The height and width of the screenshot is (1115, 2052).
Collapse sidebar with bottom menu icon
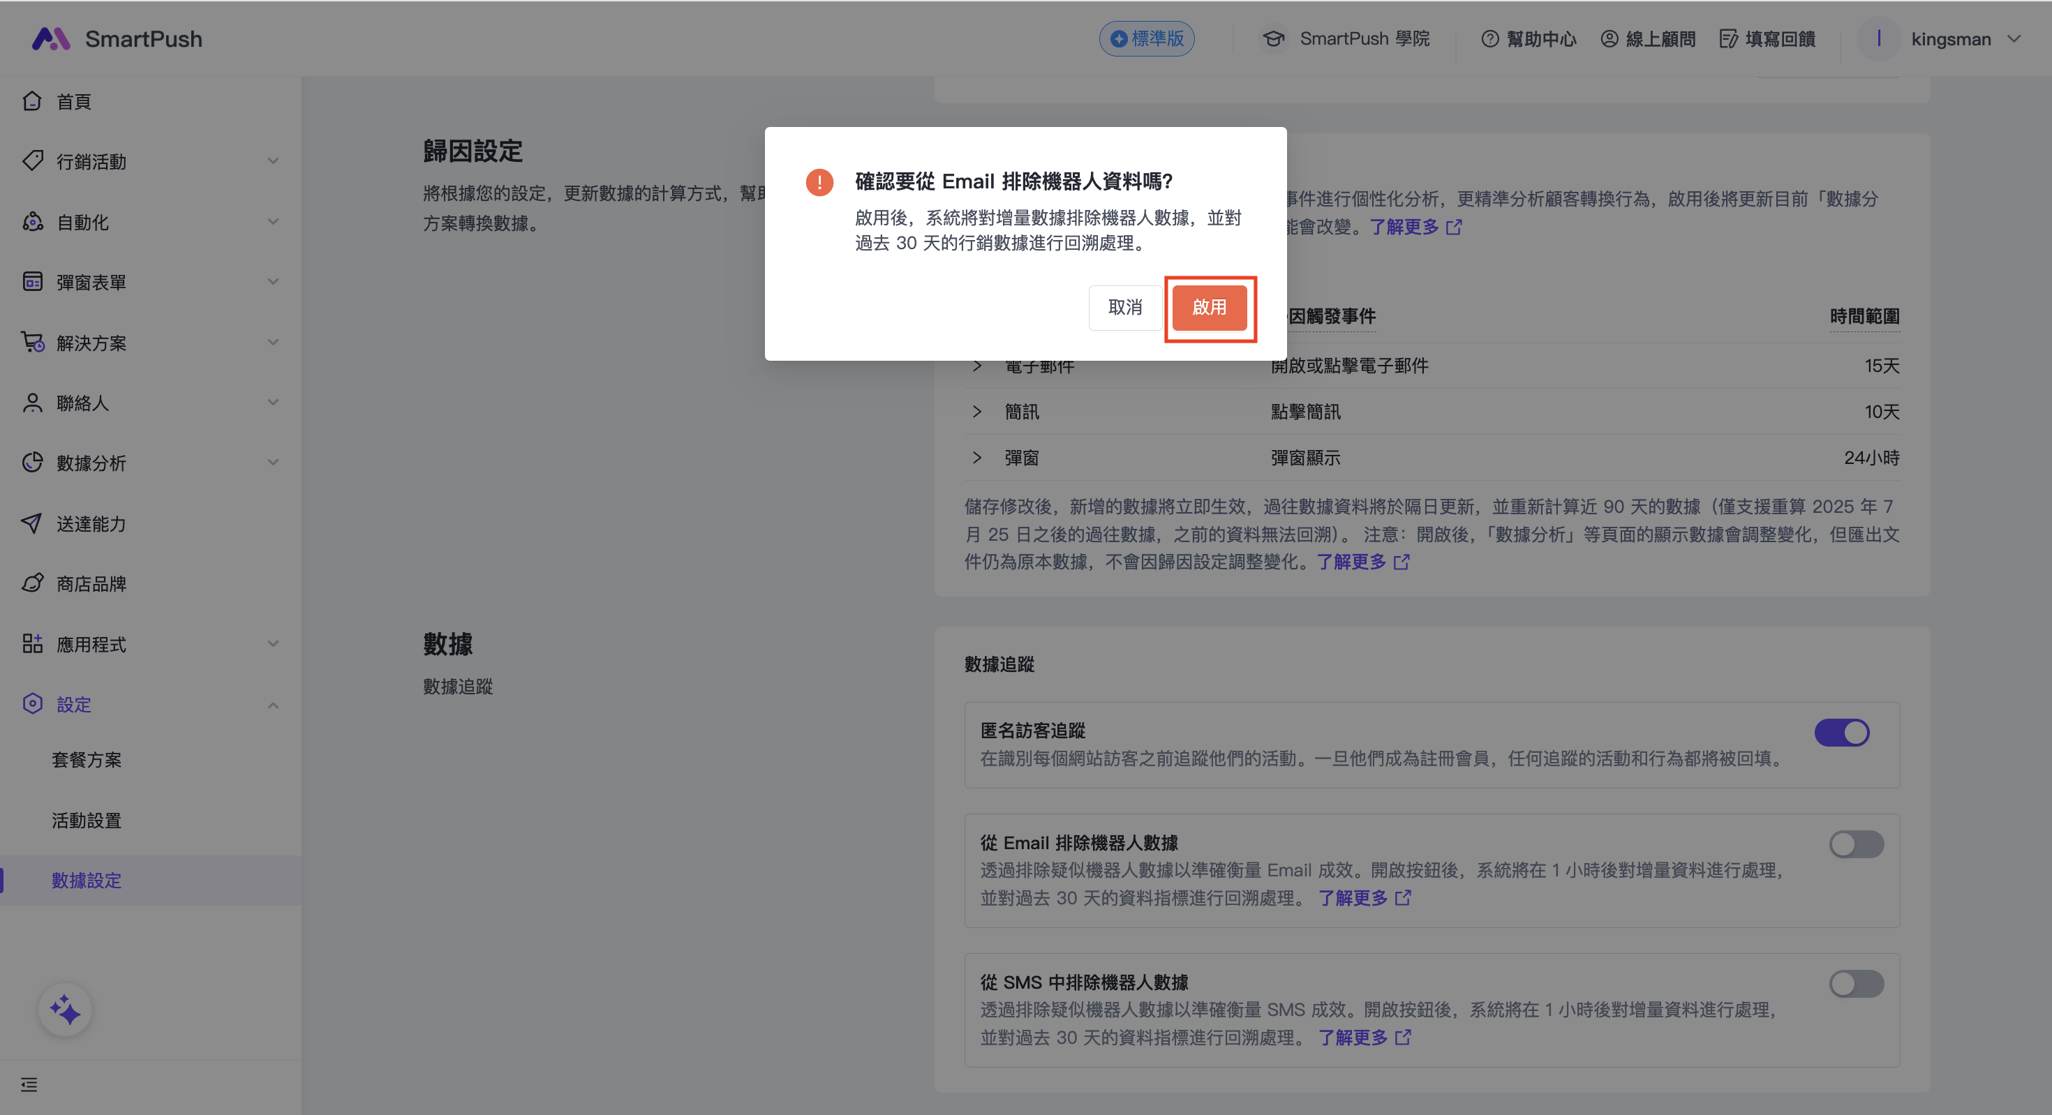tap(29, 1085)
